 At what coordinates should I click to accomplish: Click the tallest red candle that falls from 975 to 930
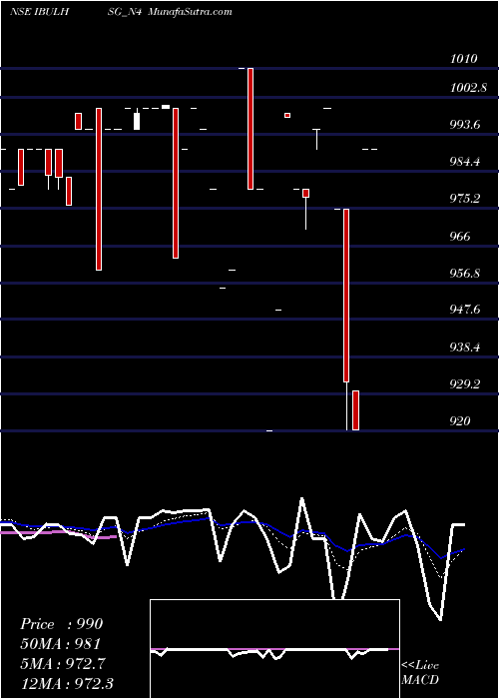346,296
